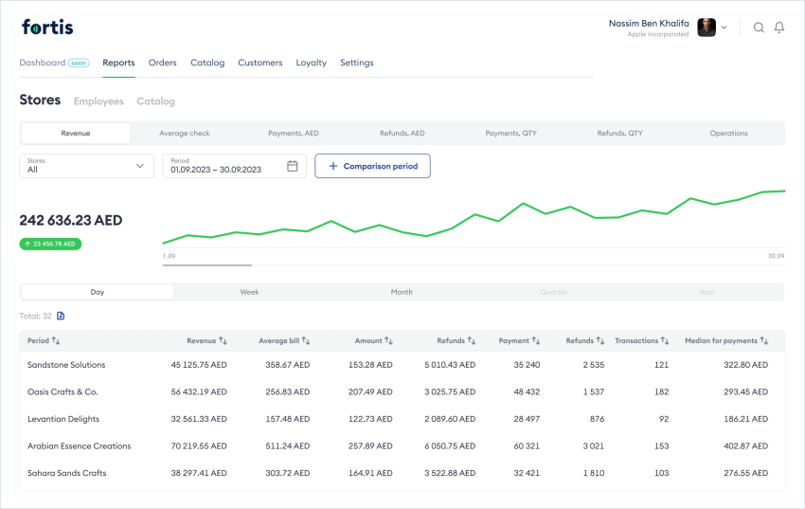This screenshot has width=805, height=509.
Task: Click the export file icon beside Total
Action: point(62,316)
